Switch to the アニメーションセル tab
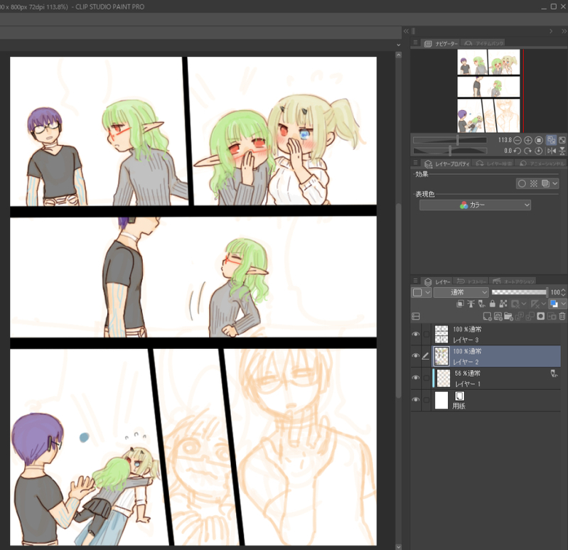The image size is (568, 550). click(x=541, y=163)
